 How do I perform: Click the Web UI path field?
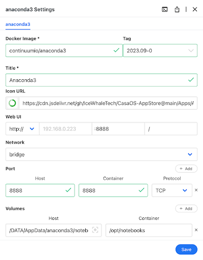pos(171,129)
